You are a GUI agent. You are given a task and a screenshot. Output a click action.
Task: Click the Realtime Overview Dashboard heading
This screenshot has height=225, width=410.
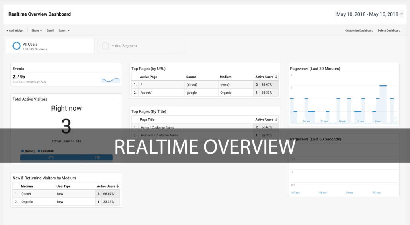(x=39, y=14)
